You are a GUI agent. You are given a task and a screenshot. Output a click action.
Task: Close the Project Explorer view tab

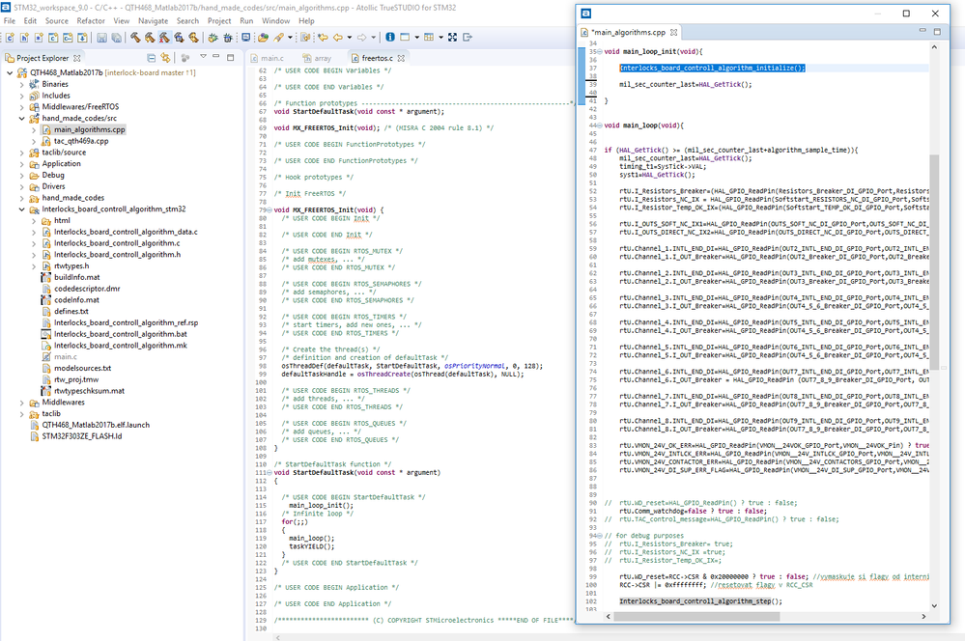77,58
